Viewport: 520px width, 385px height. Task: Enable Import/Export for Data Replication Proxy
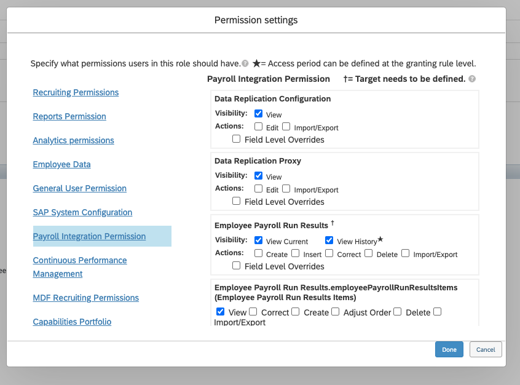286,189
